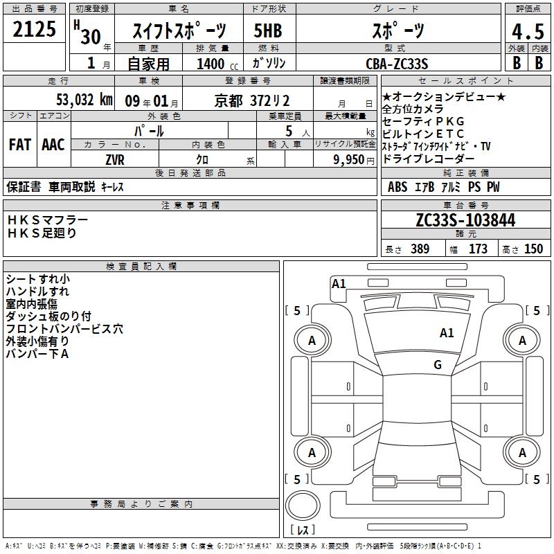Viewport: 554px width, 554px height.
Task: Click the A1 mark on the front bumper
Action: 339,283
